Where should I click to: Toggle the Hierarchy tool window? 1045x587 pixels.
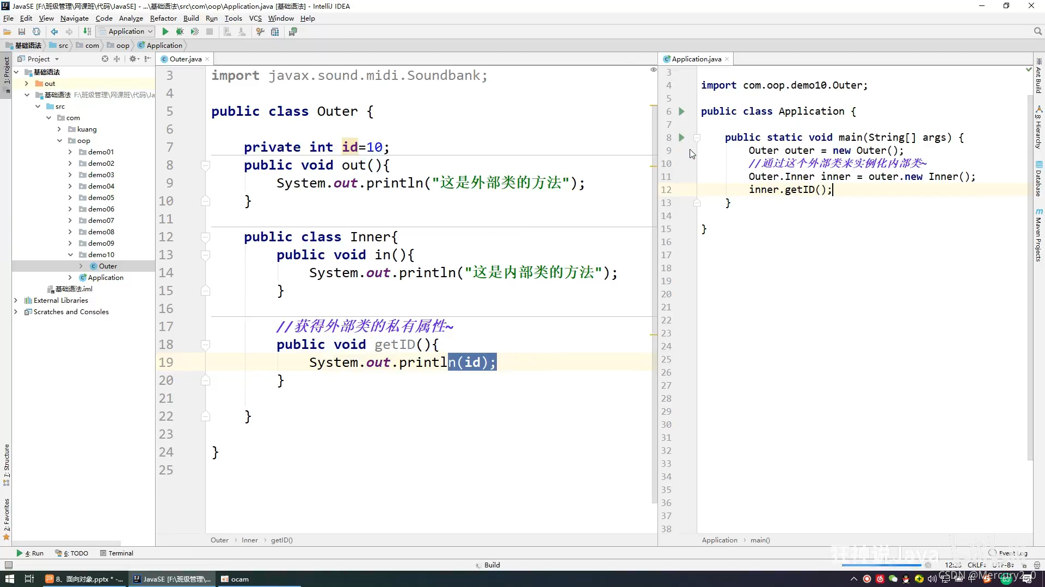1038,128
